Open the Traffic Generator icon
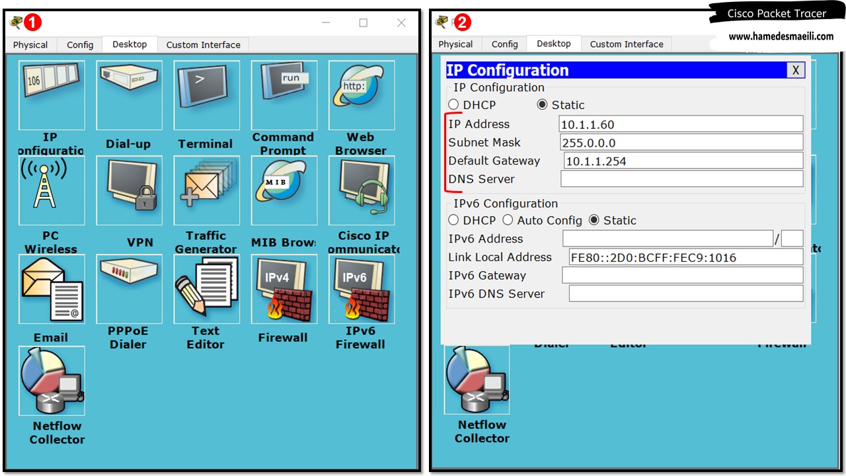Viewport: 846px width, 476px height. tap(206, 190)
